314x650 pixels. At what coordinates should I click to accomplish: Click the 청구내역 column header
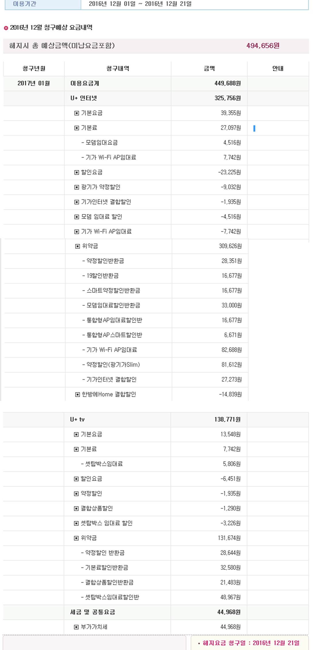[x=118, y=69]
